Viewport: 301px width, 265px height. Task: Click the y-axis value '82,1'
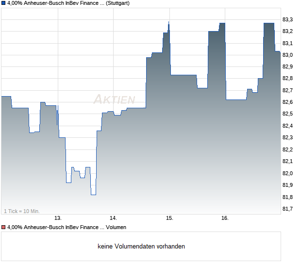(287, 162)
